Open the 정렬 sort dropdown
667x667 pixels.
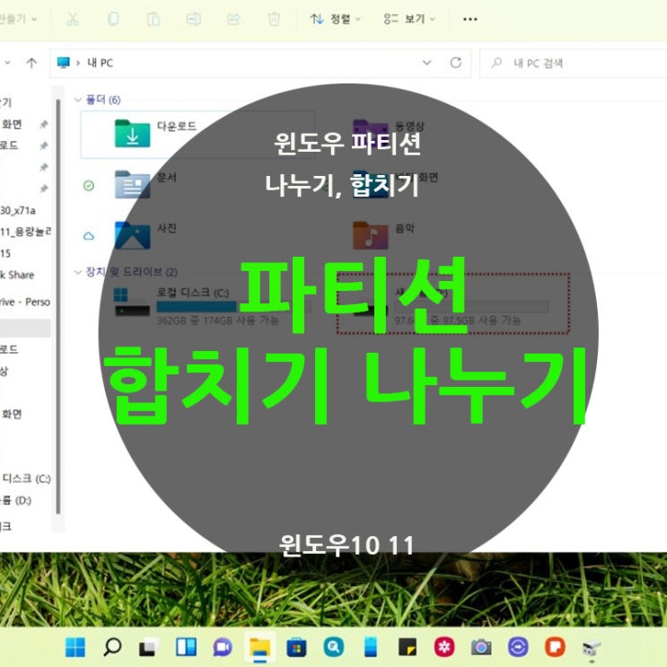[x=335, y=19]
